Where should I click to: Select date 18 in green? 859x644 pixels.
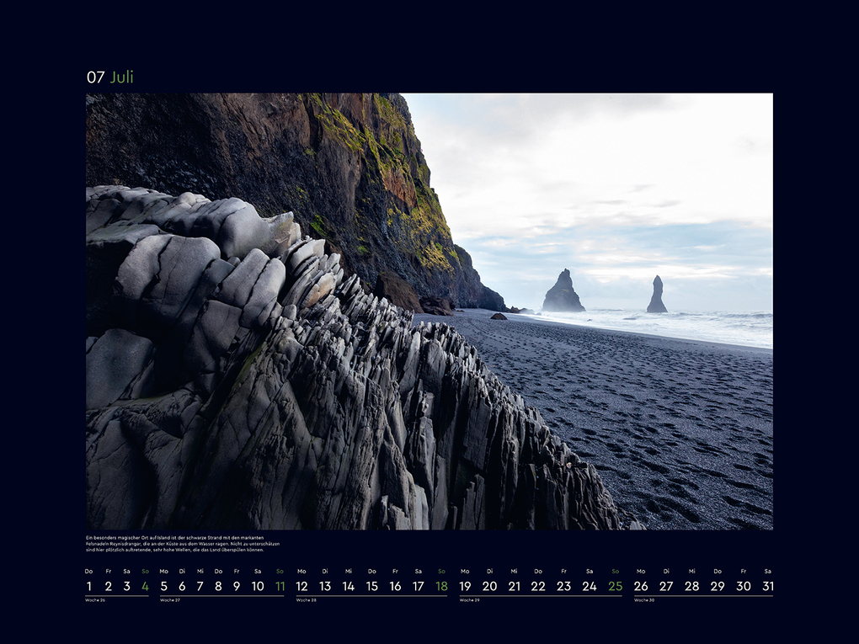pos(440,586)
